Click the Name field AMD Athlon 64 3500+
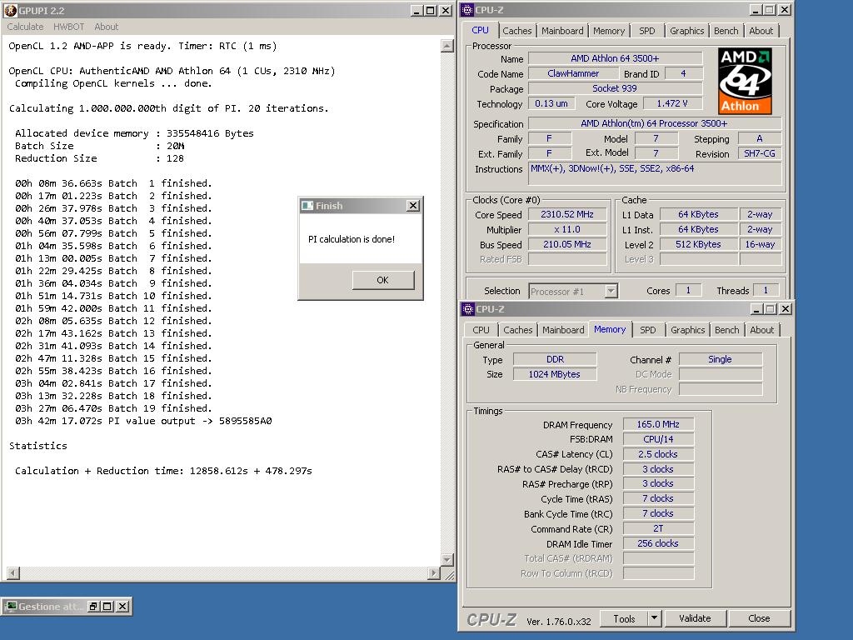The width and height of the screenshot is (853, 640). coord(615,58)
